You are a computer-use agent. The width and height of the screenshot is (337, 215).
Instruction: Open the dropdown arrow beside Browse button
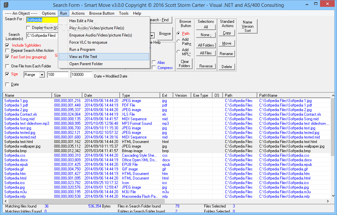coord(152,36)
